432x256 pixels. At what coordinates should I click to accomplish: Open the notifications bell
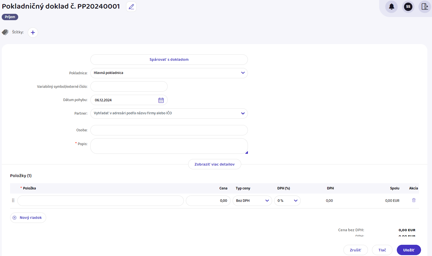point(391,7)
